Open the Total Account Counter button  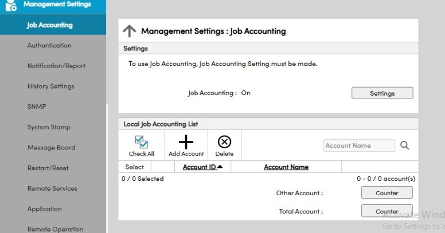[387, 211]
